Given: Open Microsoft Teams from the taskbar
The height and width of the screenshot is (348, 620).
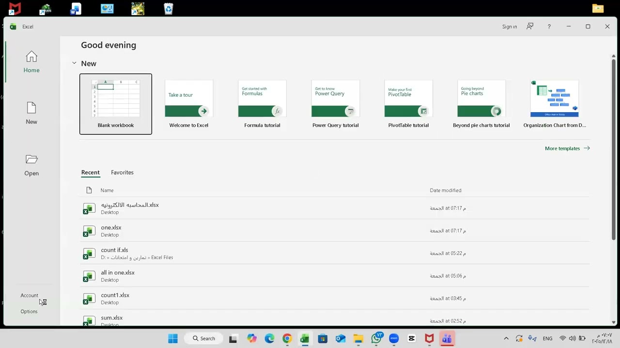Looking at the screenshot, I should (447, 338).
